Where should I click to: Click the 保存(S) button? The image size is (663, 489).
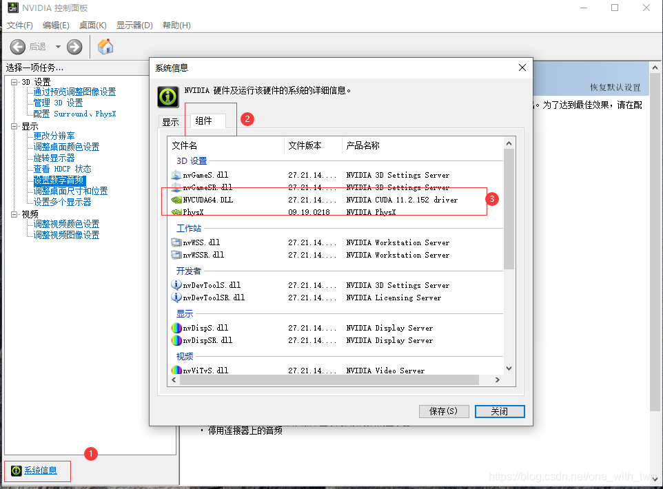coord(444,411)
